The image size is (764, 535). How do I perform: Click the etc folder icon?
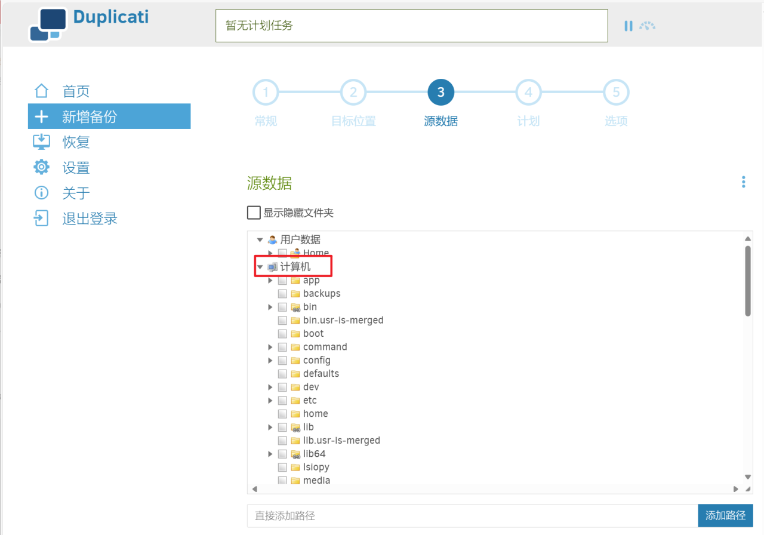[295, 400]
